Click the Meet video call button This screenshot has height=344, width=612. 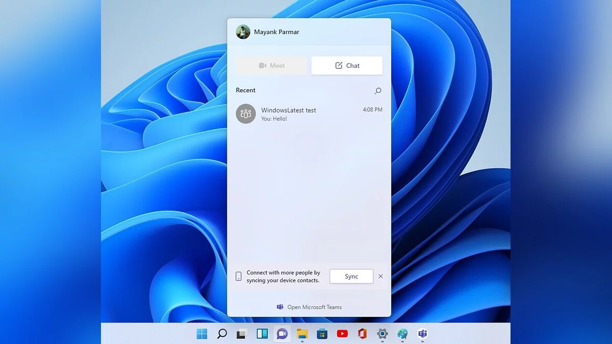pyautogui.click(x=271, y=66)
